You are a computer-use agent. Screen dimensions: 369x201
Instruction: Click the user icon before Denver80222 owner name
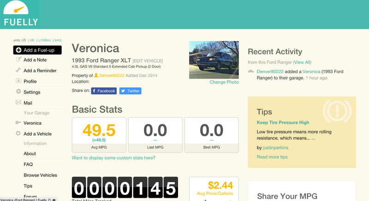coord(96,75)
